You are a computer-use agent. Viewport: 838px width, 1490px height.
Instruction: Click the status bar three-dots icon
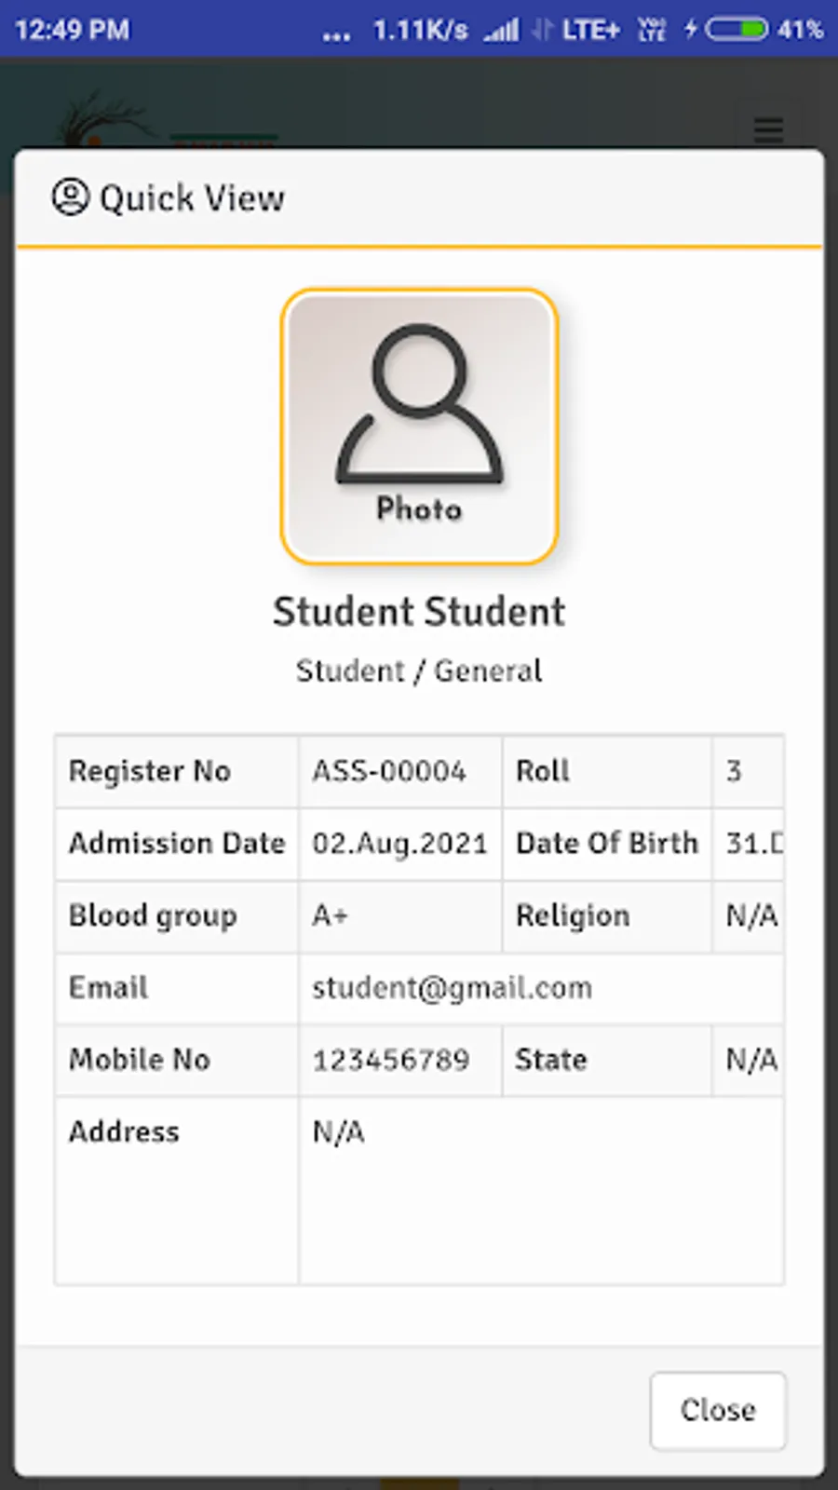tap(336, 36)
